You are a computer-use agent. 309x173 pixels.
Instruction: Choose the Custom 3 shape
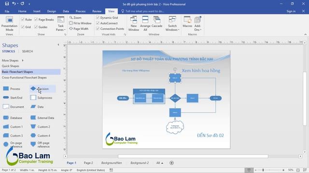pos(13,136)
